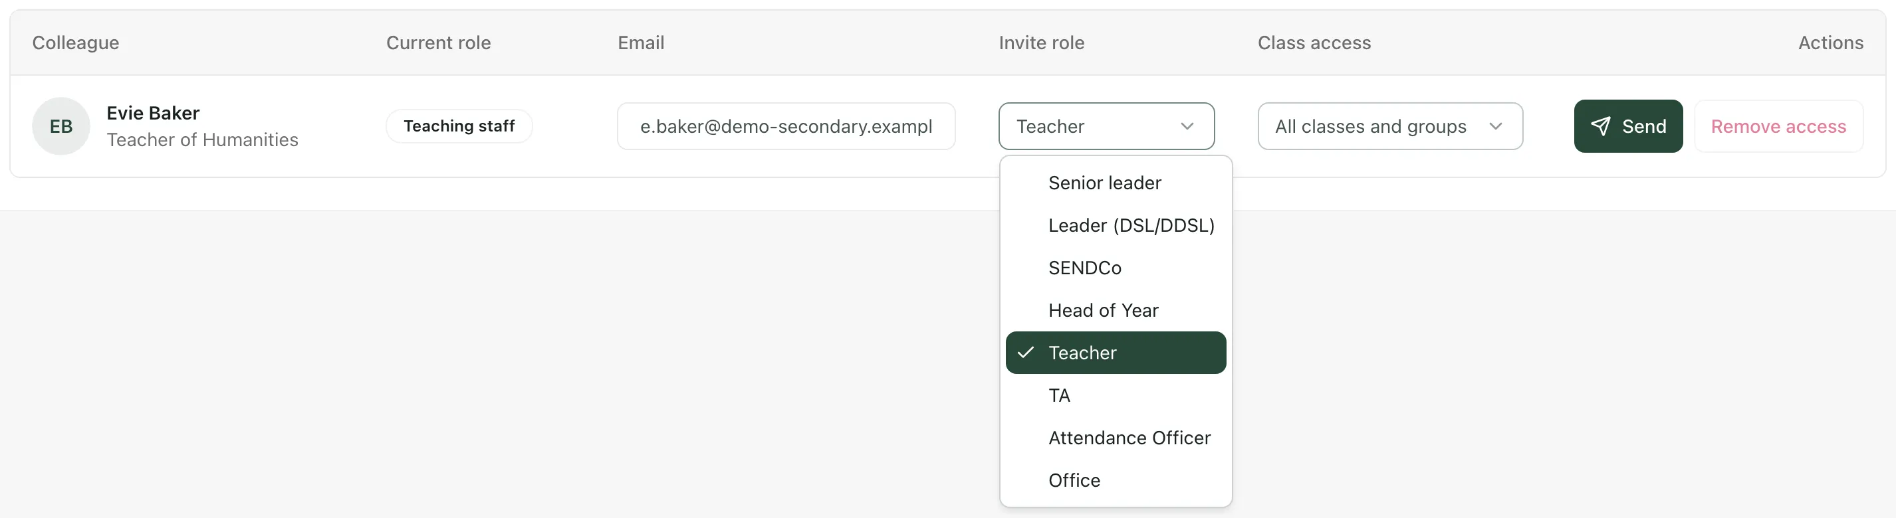Choose the checked Teacher option in list
The width and height of the screenshot is (1896, 518).
[1116, 353]
